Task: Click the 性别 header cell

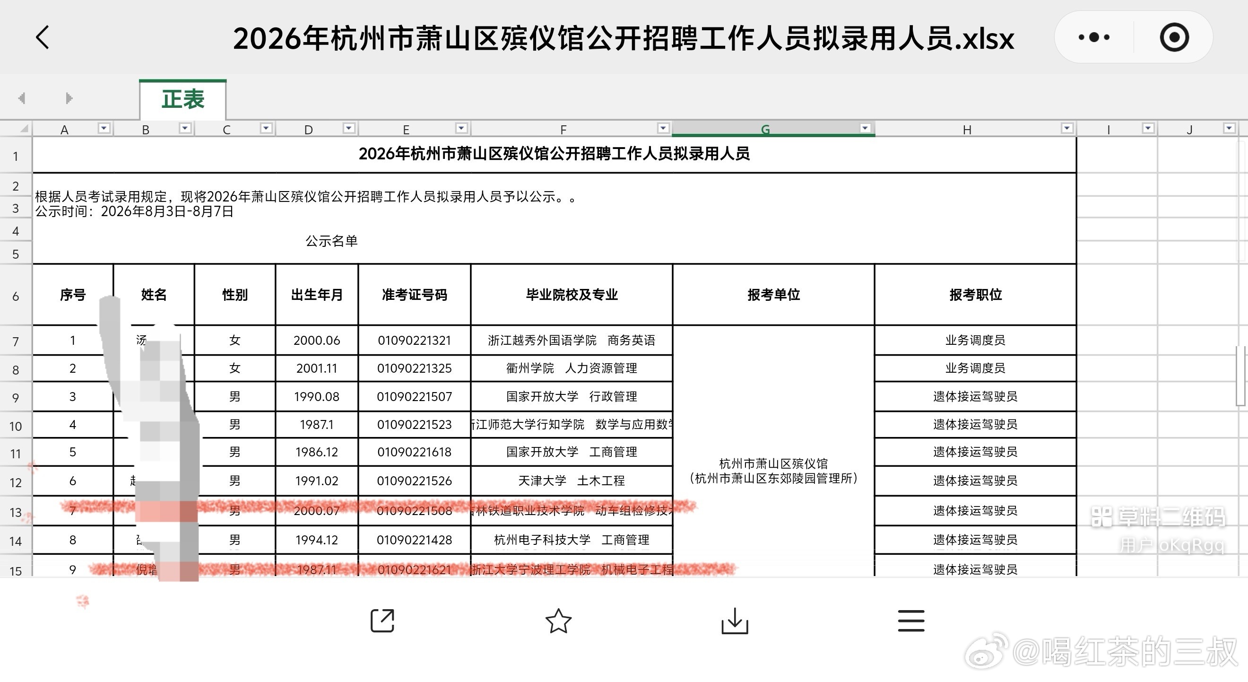Action: click(235, 295)
